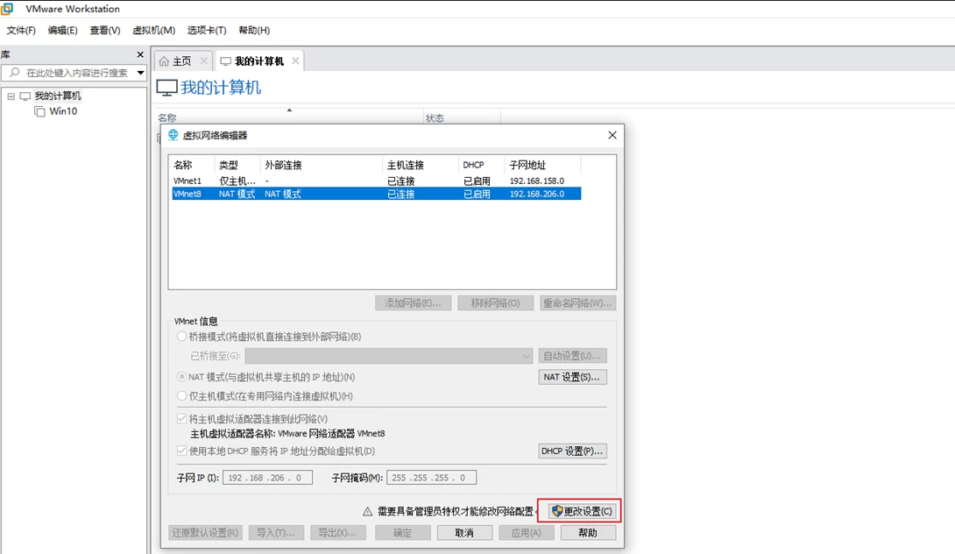Click the home icon on 主页 tab
This screenshot has height=554, width=955.
[x=164, y=61]
